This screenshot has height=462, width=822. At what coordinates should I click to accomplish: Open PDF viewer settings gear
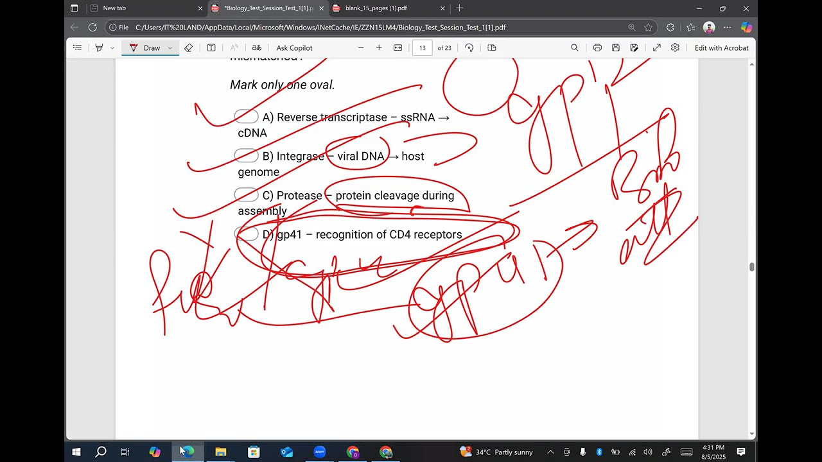coord(675,47)
